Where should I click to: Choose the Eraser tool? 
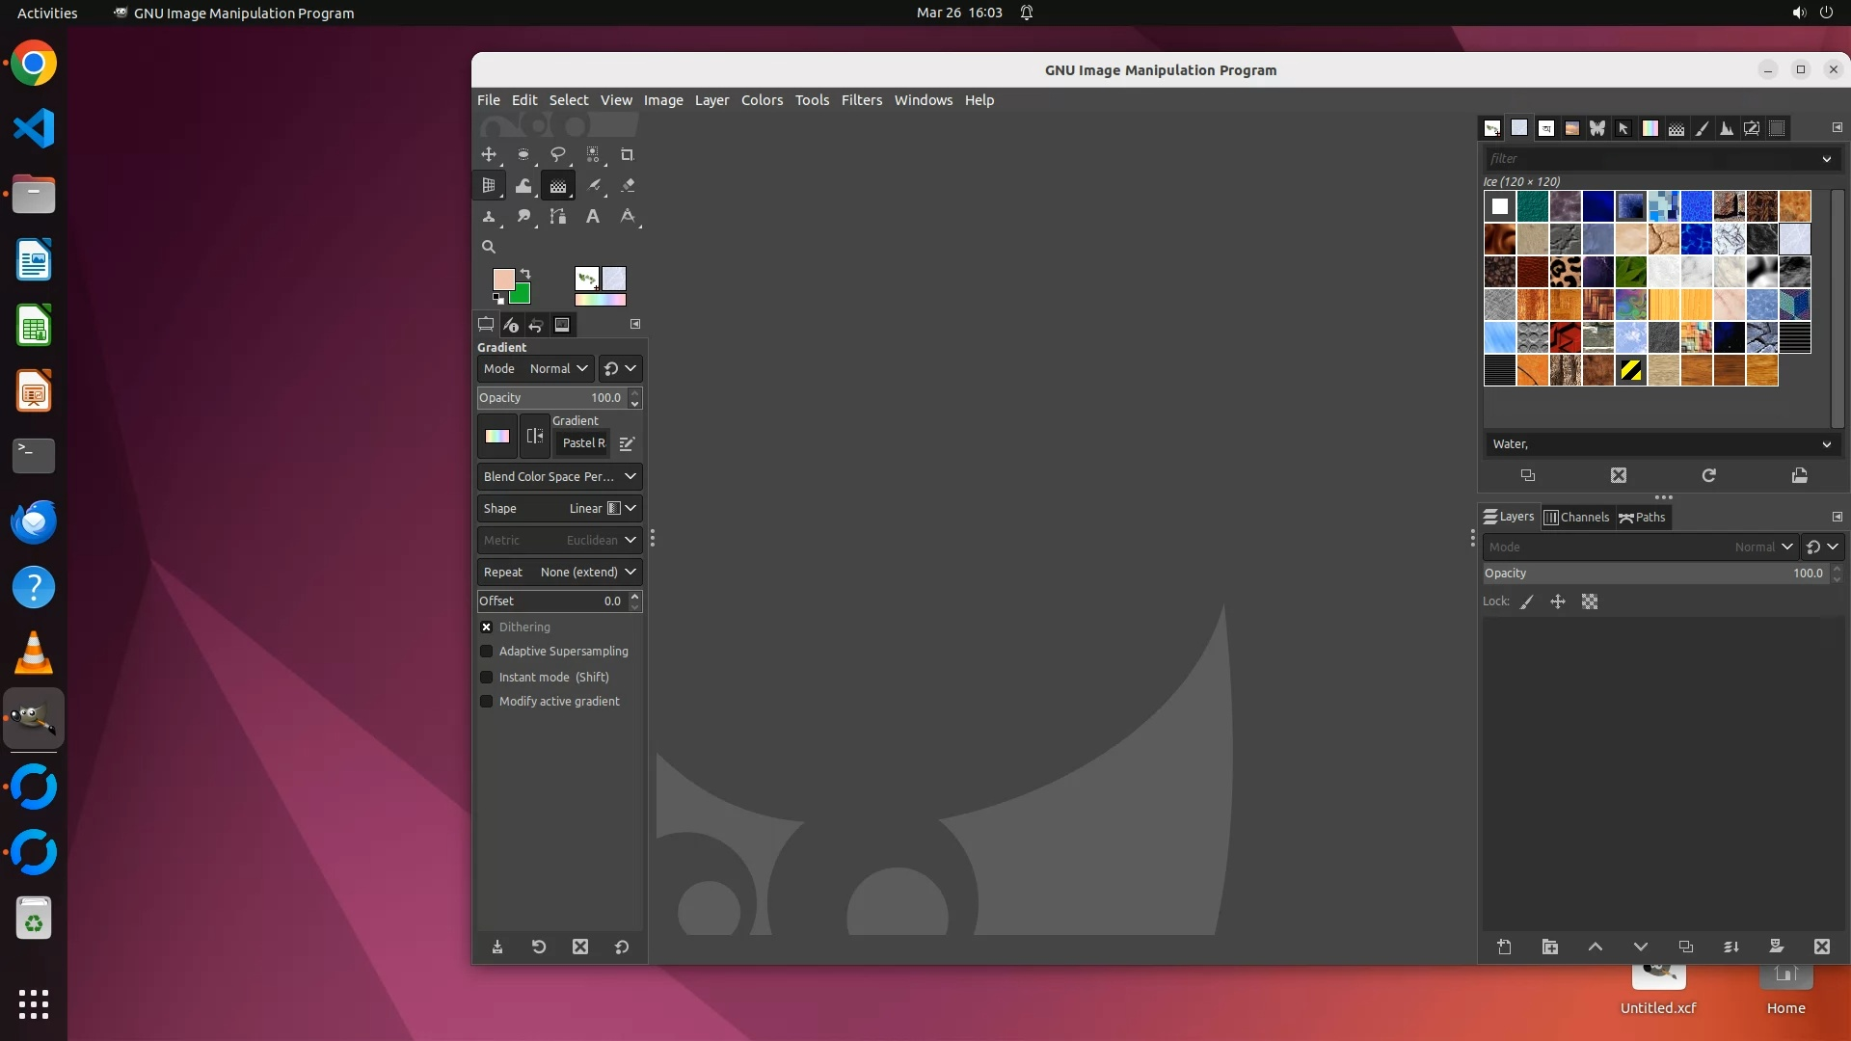[x=628, y=185]
